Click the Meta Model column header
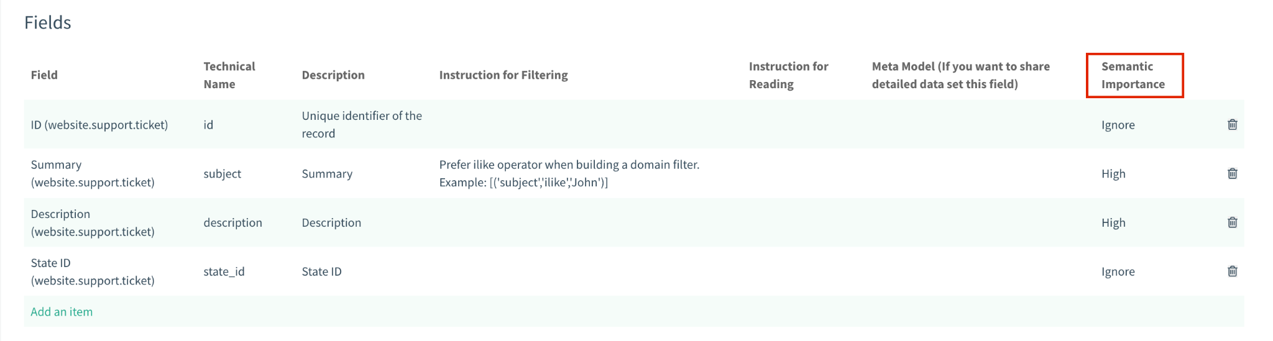 [960, 75]
